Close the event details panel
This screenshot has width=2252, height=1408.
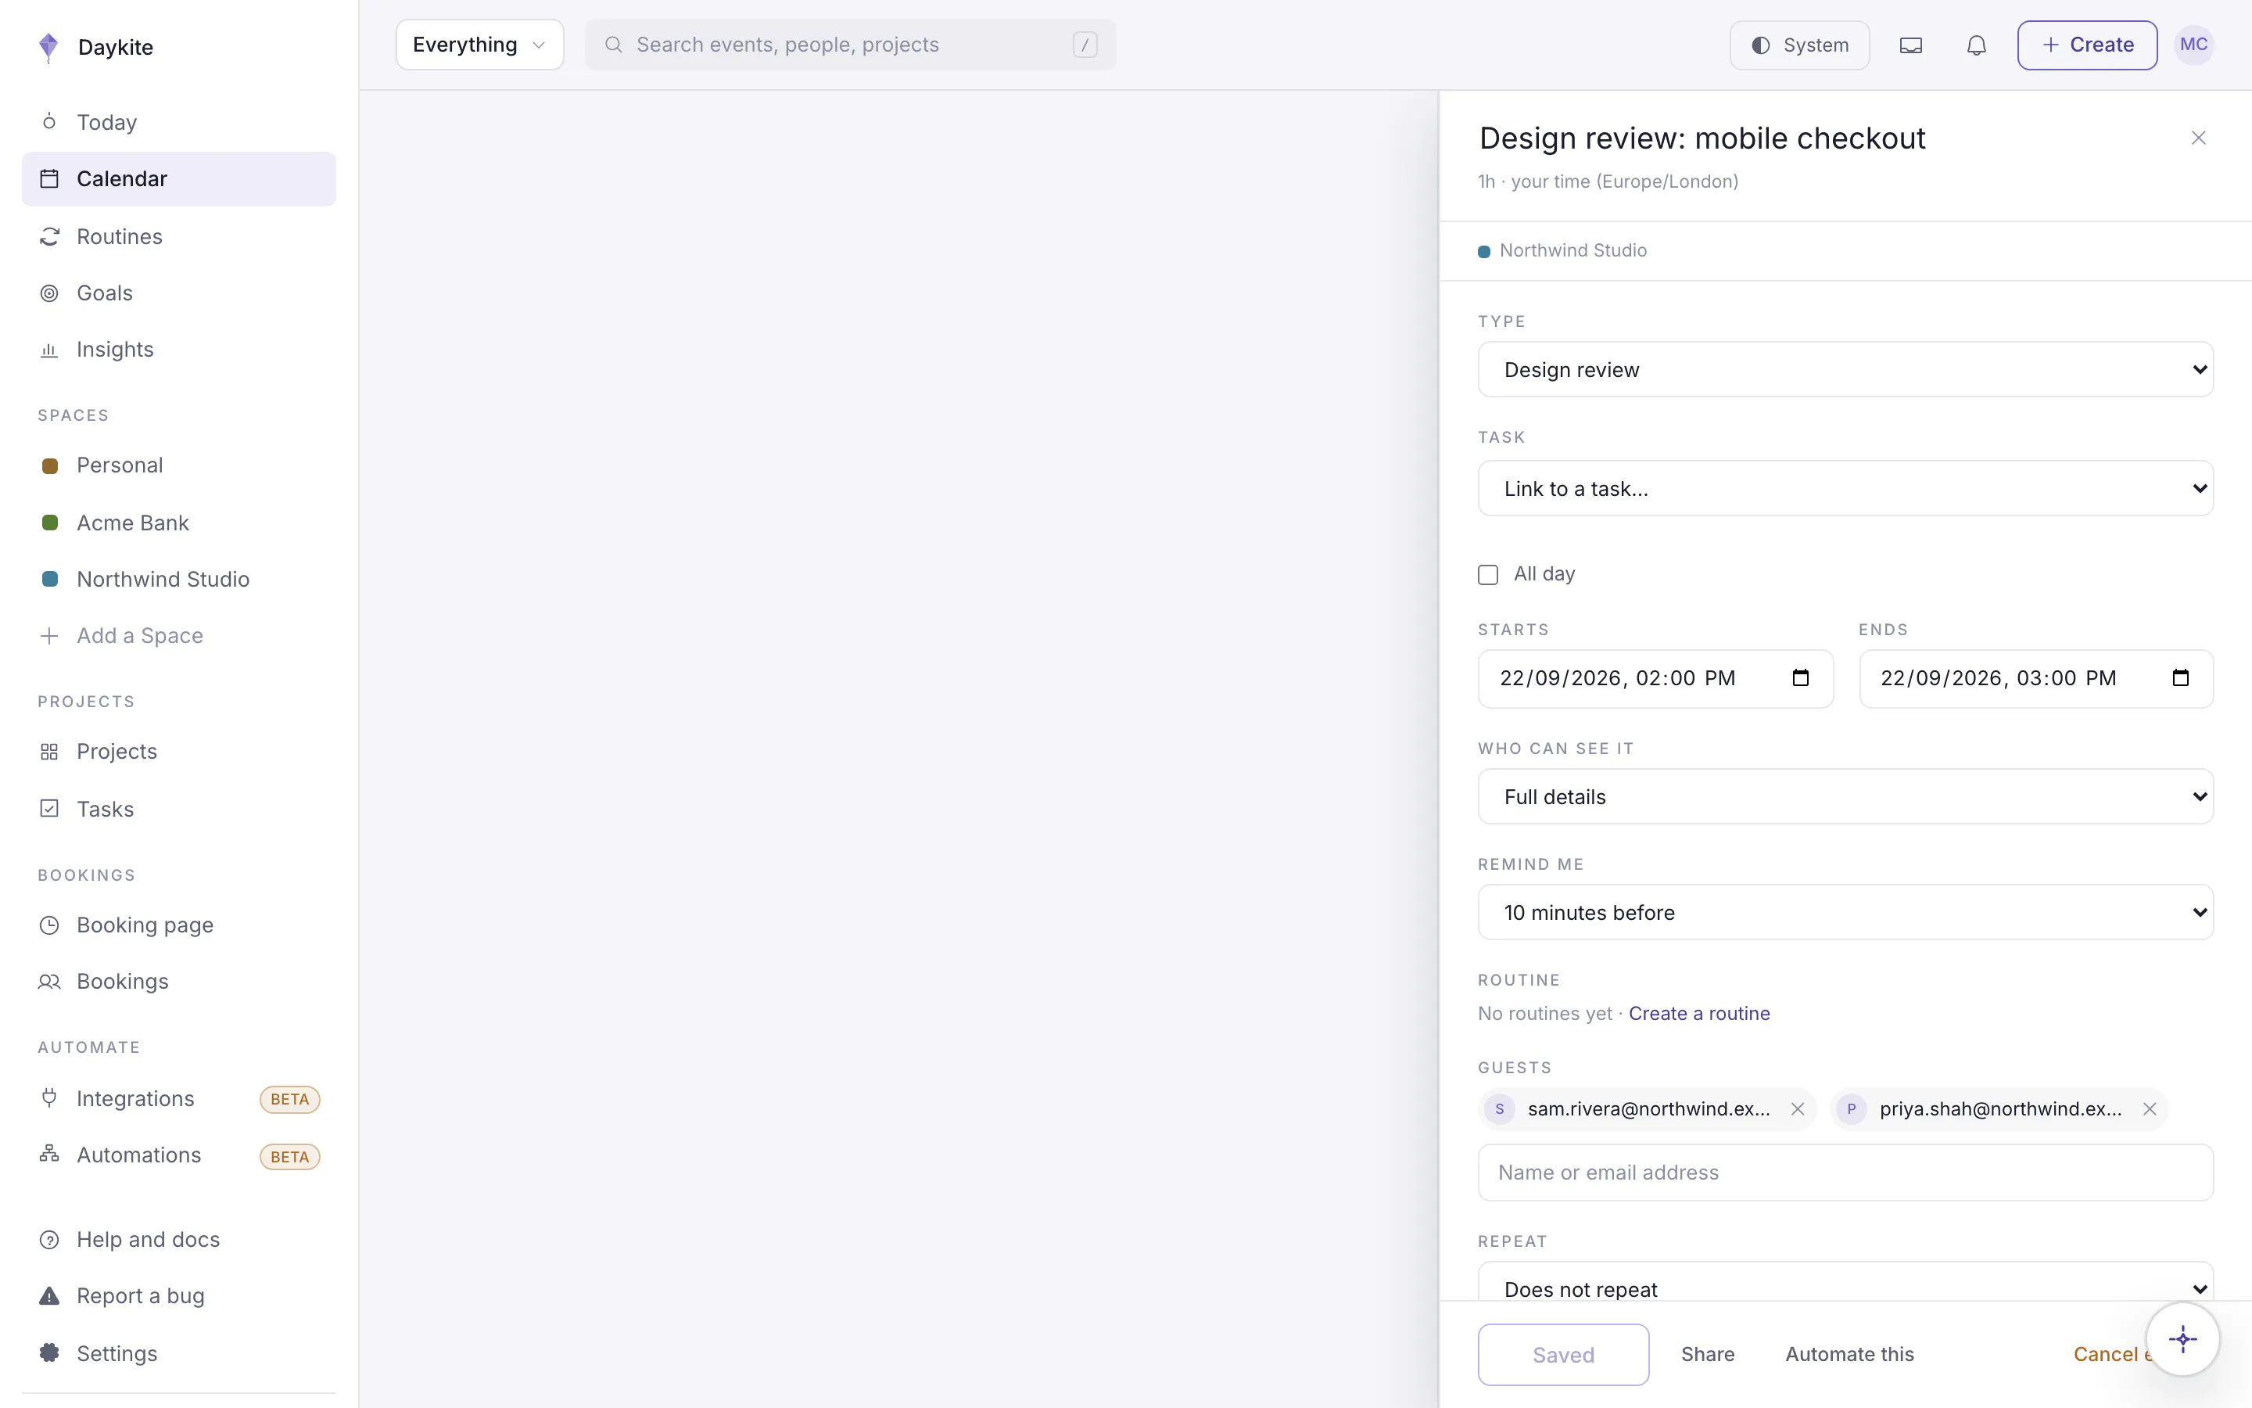[2198, 138]
